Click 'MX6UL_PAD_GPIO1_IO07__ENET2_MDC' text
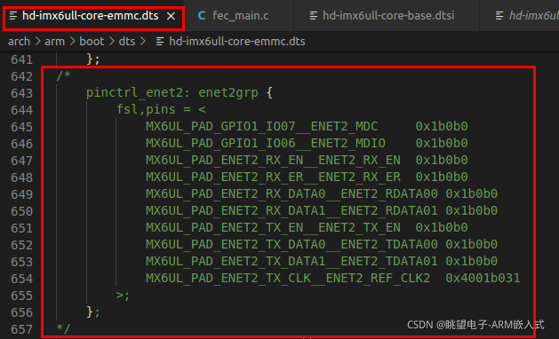The image size is (559, 339). [261, 126]
